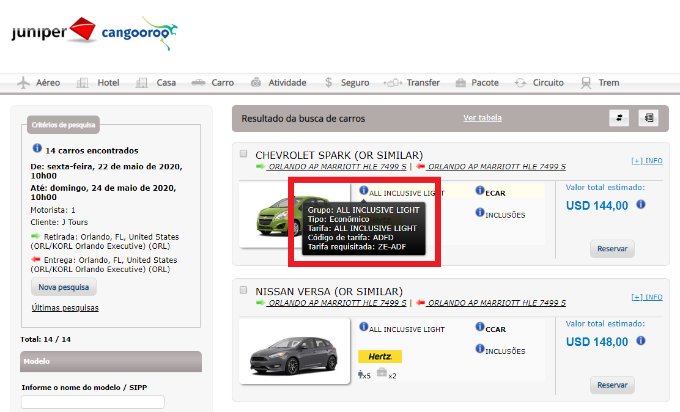
Task: Click info icon next to CCAR
Action: point(479,326)
